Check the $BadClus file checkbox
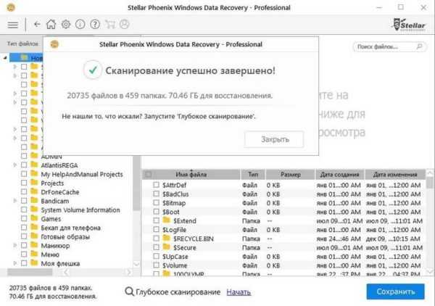This screenshot has height=306, width=435. point(156,194)
